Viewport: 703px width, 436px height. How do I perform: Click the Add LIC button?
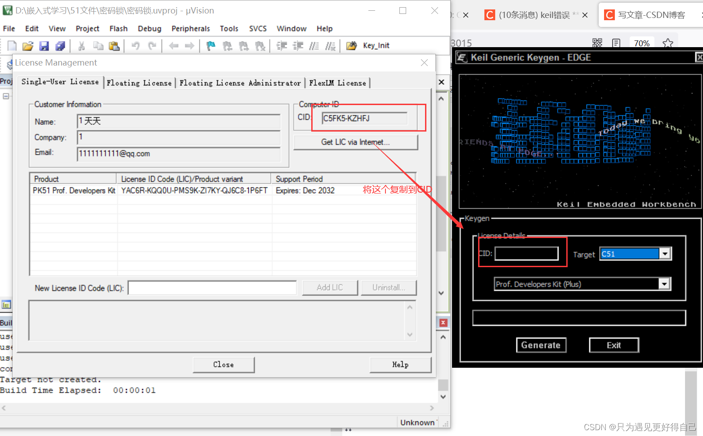(330, 287)
